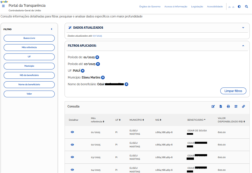Decrease font size with A- icon
This screenshot has height=173, width=252.
pos(233,7)
